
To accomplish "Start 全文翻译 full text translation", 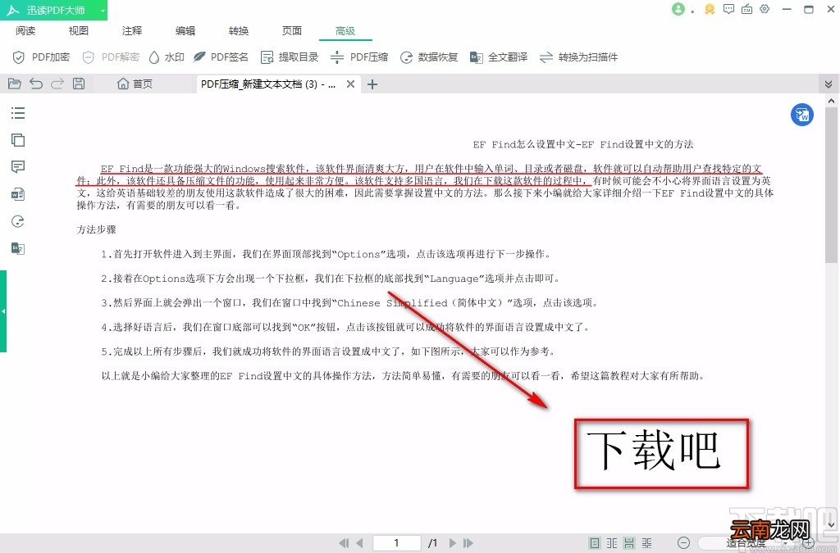I will coord(499,57).
